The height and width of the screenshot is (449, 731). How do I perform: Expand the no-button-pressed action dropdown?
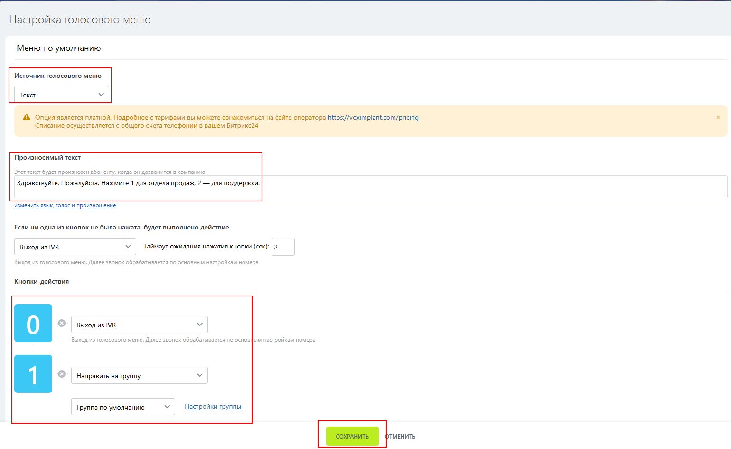click(75, 247)
